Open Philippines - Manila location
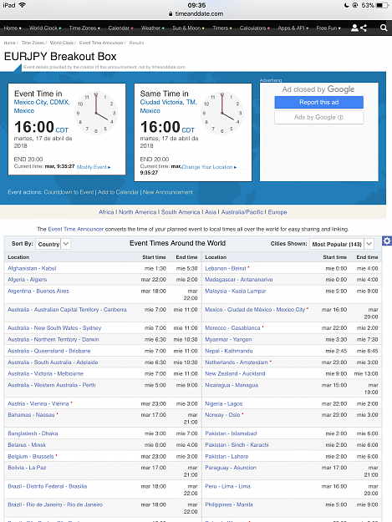 click(229, 504)
